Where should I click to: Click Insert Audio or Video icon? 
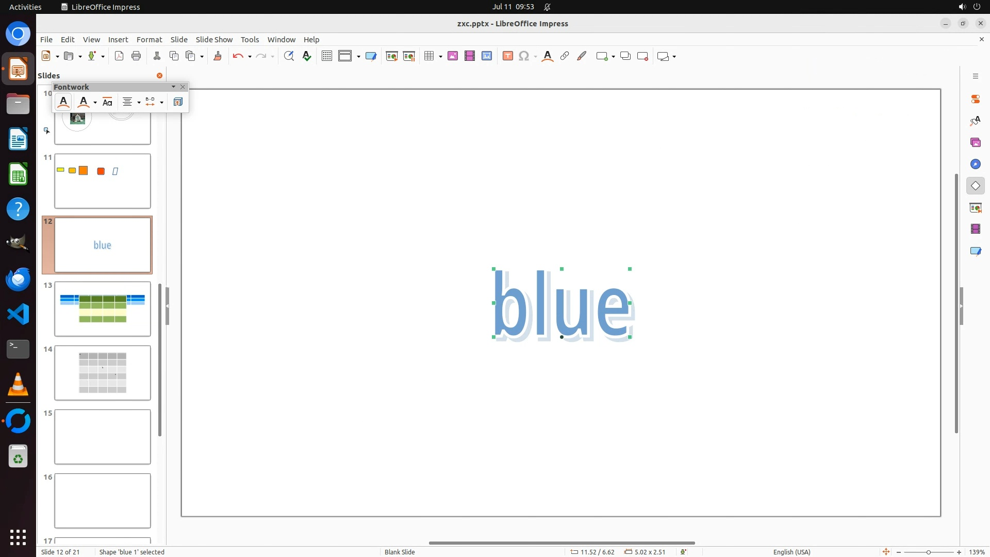coord(469,56)
